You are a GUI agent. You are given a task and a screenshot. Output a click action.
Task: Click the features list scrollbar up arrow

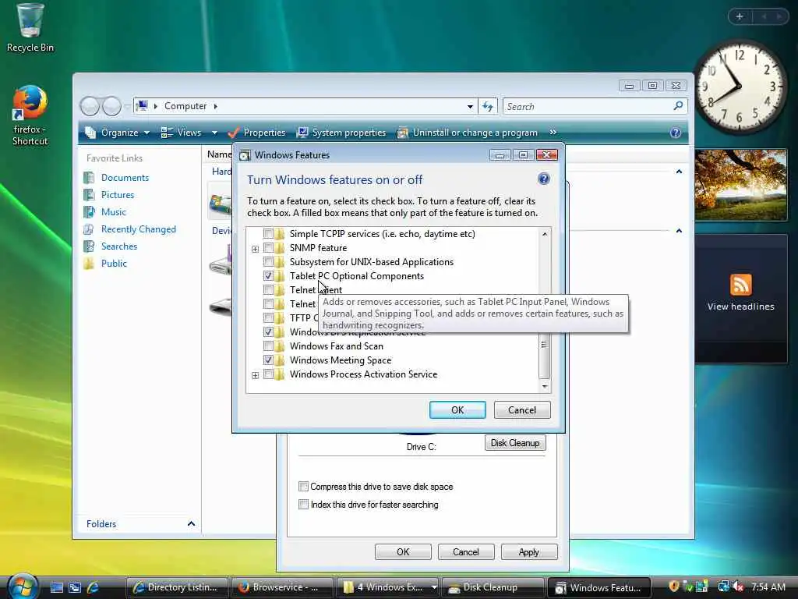(545, 234)
